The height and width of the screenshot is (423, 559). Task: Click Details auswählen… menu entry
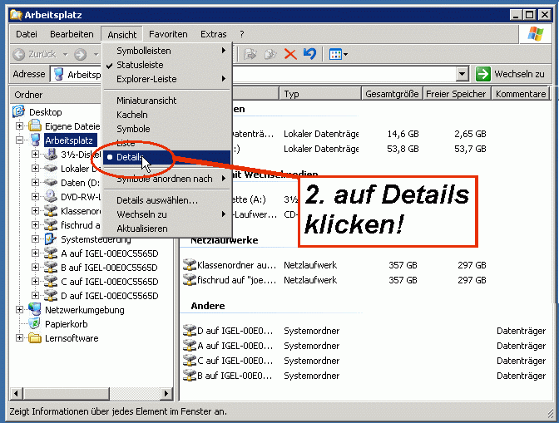pyautogui.click(x=156, y=200)
